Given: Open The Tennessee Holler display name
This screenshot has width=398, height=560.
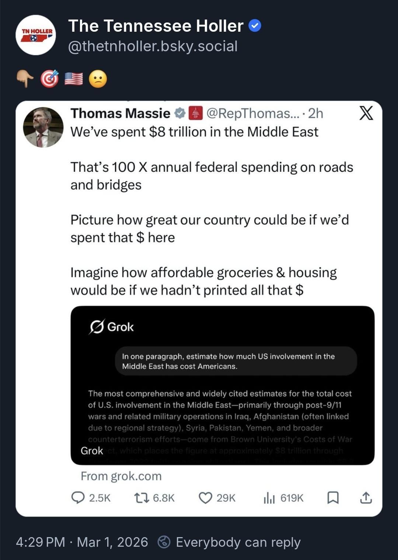Looking at the screenshot, I should [156, 26].
